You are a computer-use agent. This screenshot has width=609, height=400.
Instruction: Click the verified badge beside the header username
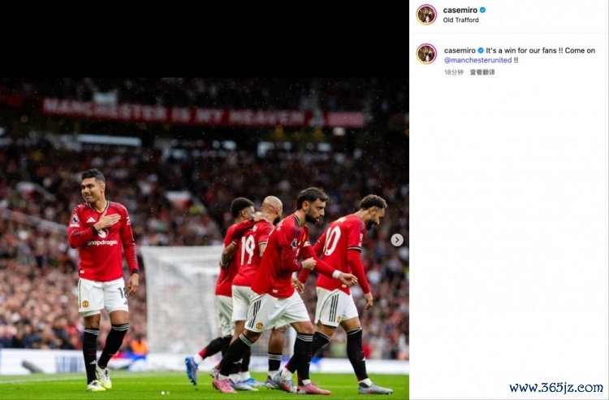pyautogui.click(x=482, y=10)
